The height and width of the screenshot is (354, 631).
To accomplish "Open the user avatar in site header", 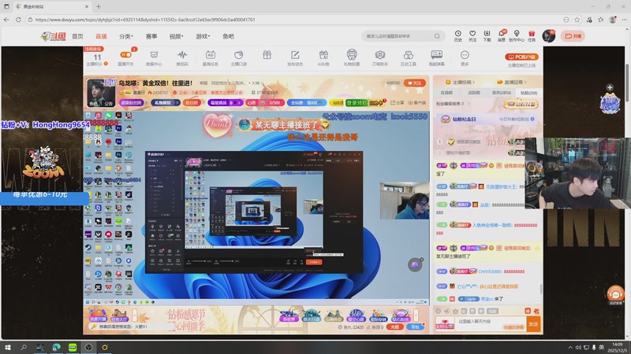I will (x=548, y=35).
